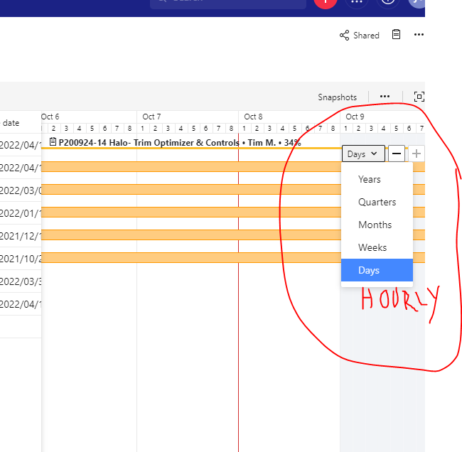Click the project task icon before P200924-14
The width and height of the screenshot is (462, 452).
(x=53, y=142)
